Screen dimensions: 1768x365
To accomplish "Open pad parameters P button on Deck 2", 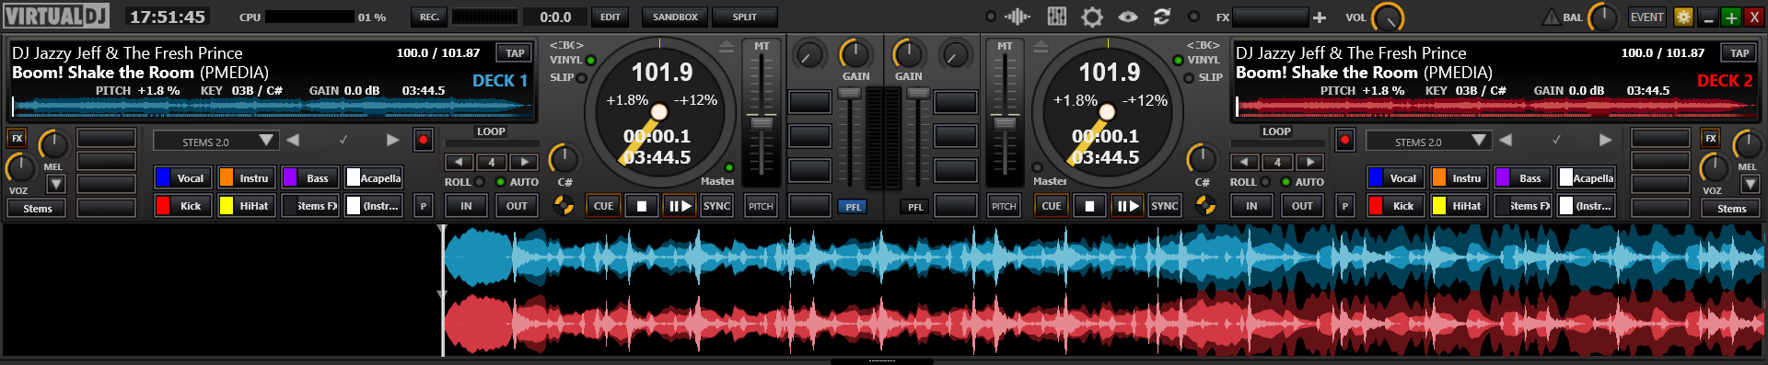I will 1344,206.
